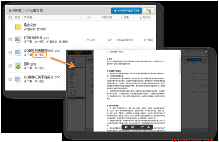219x142 pixels.
Task: Check the box for QQ邮件列表服务协议.doc
Action: [x=10, y=53]
